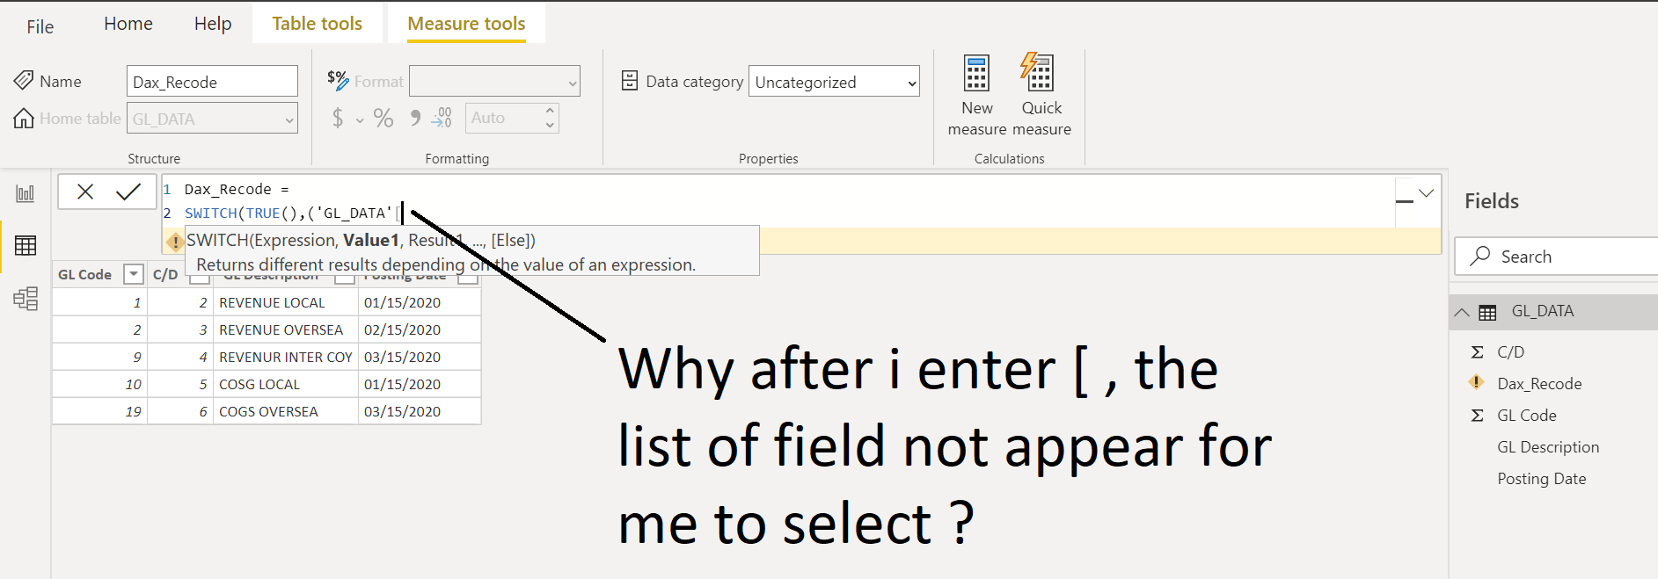Screen dimensions: 1658x579
Task: Click the sigma icon next to GL Code
Action: 1477,415
